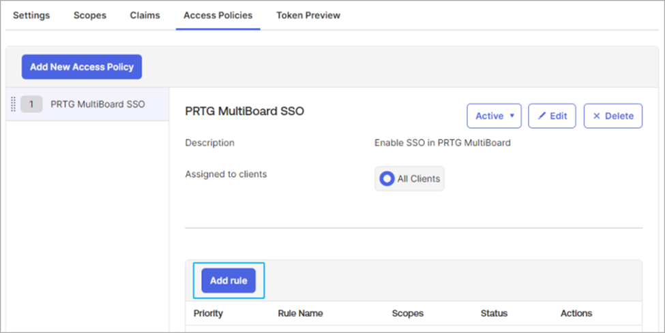Delete the PRTG MultiBoard SSO policy
Image resolution: width=665 pixels, height=333 pixels.
tap(613, 116)
